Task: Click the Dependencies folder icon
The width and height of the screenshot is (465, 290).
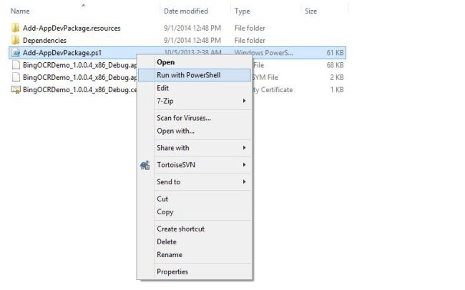Action: tap(16, 40)
